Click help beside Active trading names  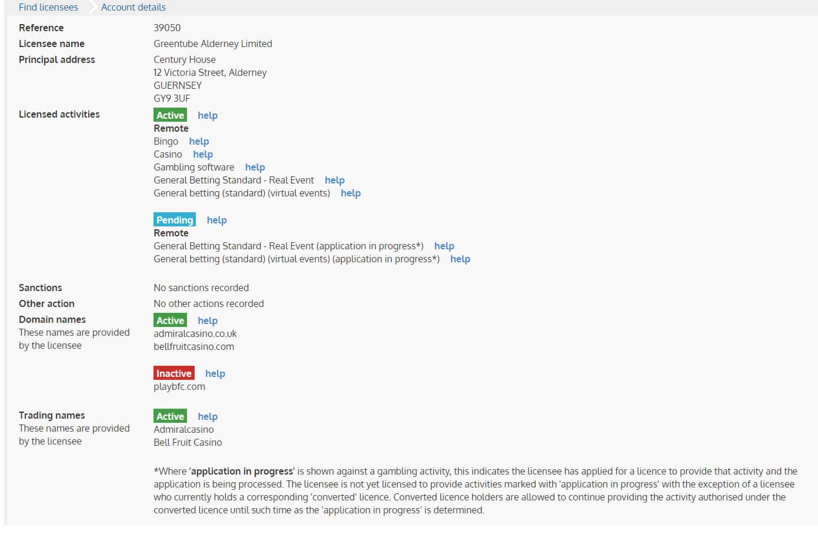tap(208, 416)
